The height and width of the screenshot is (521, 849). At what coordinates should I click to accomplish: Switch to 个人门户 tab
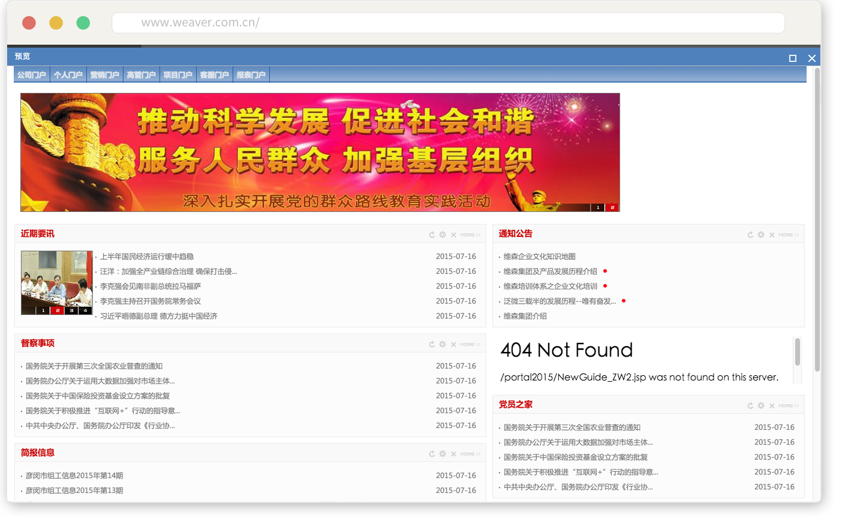[68, 75]
